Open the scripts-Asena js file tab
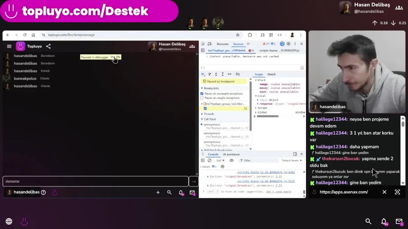Screen dimensions: 408x229 279,51
